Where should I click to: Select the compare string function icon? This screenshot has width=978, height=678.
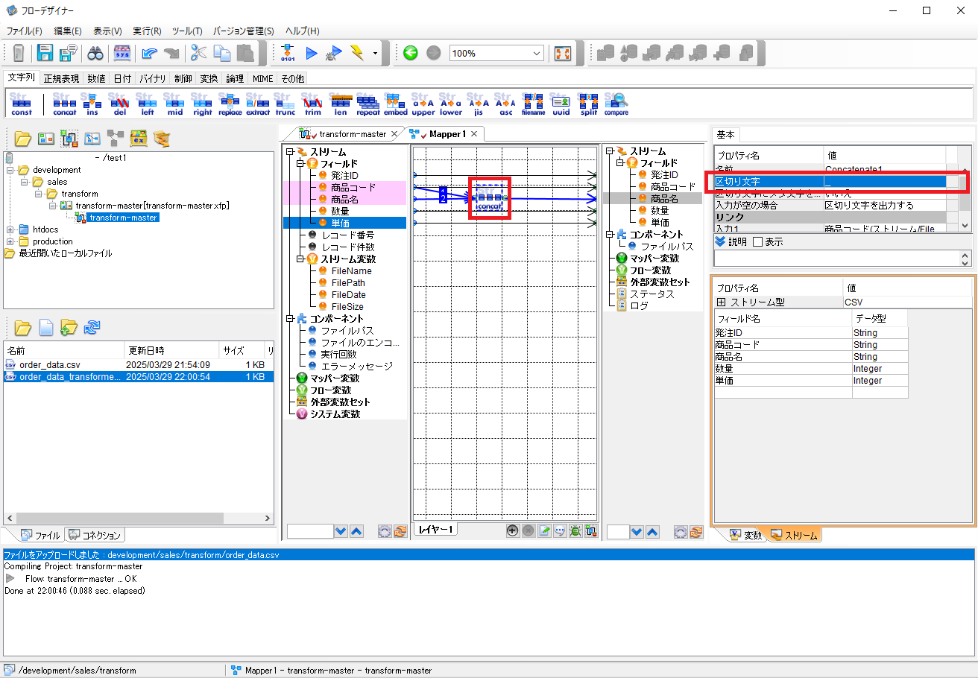click(616, 104)
